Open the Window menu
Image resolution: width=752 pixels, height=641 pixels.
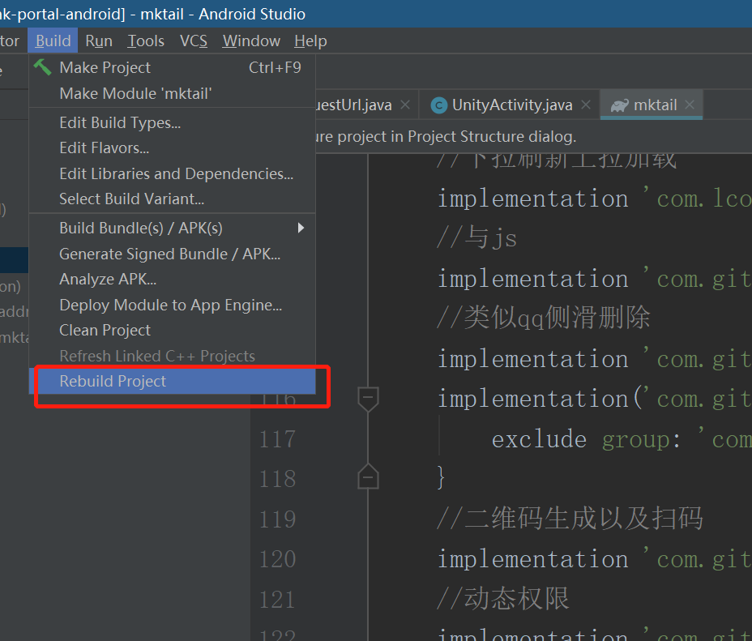[x=251, y=41]
